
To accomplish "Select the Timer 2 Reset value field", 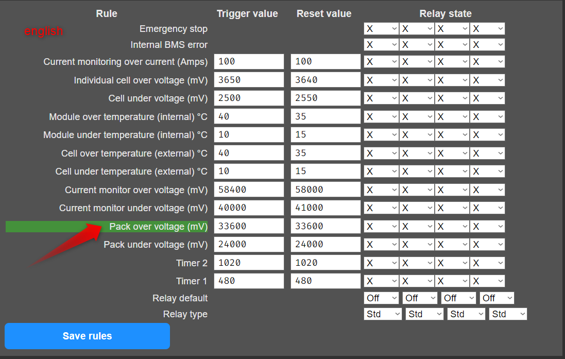I will [x=325, y=262].
